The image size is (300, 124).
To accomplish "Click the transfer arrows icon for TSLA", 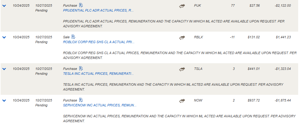I will (182, 69).
